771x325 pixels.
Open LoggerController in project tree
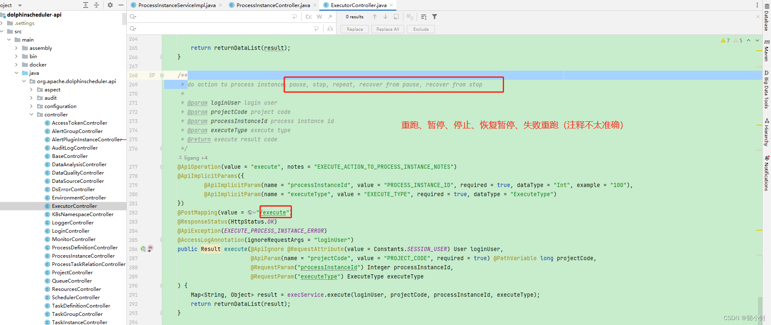click(73, 222)
